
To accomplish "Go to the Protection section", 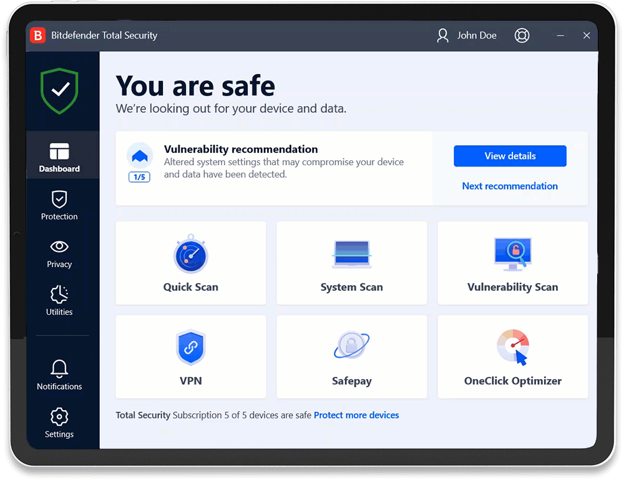I will pos(59,206).
